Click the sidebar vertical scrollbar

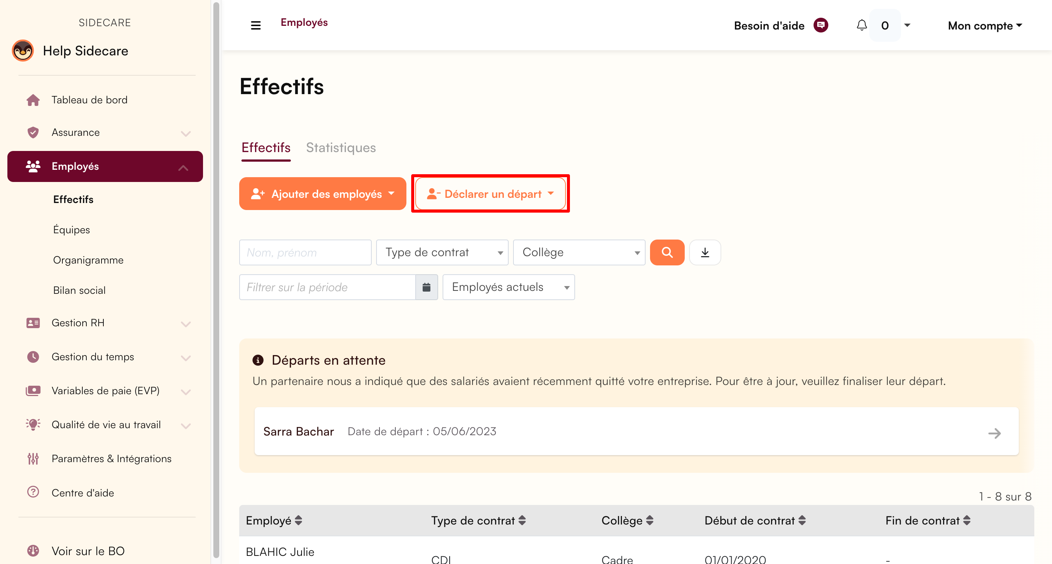(216, 280)
